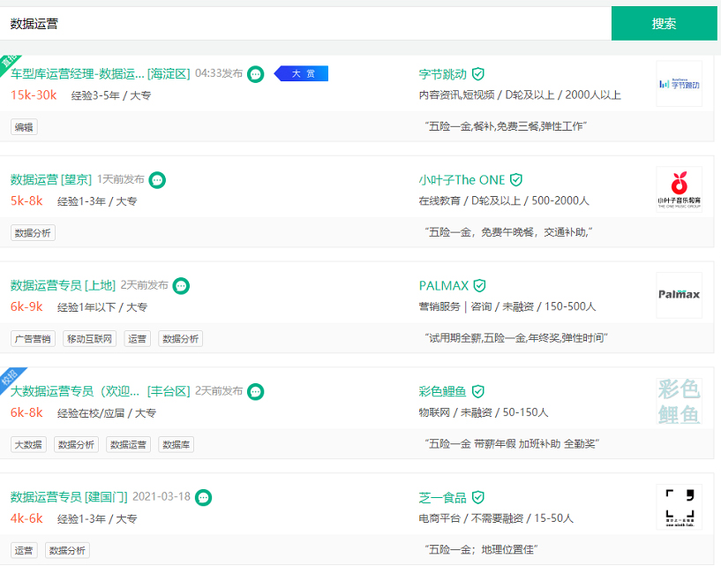Click the 小叶子 The ONE company logo

tap(679, 190)
